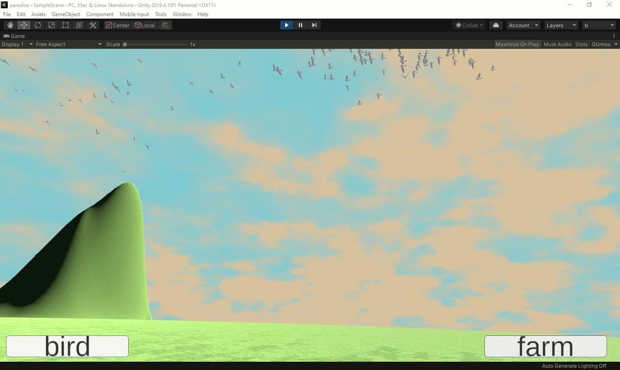This screenshot has width=620, height=370.
Task: Pause the game with Pause button
Action: coord(300,25)
